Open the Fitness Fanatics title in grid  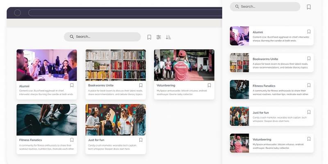30,140
